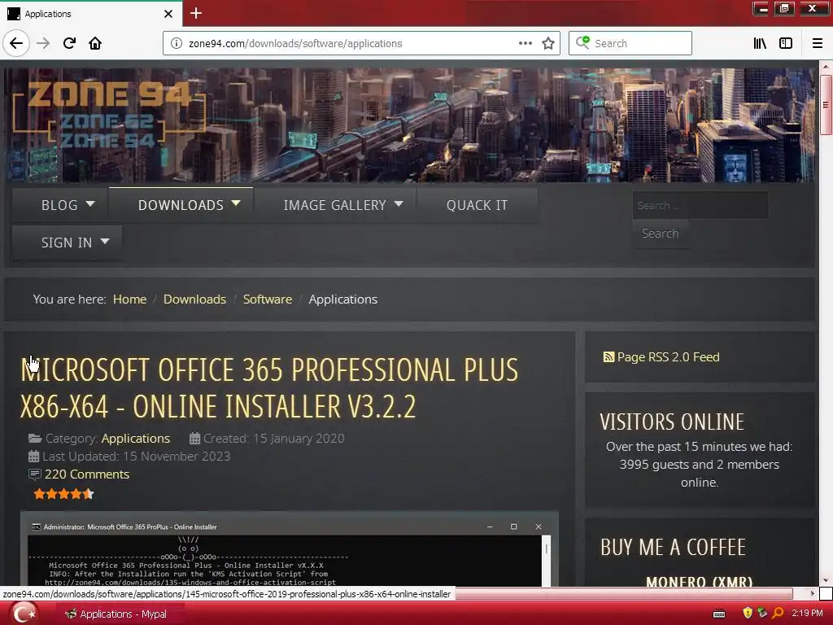Click the network tray icon

(x=762, y=614)
